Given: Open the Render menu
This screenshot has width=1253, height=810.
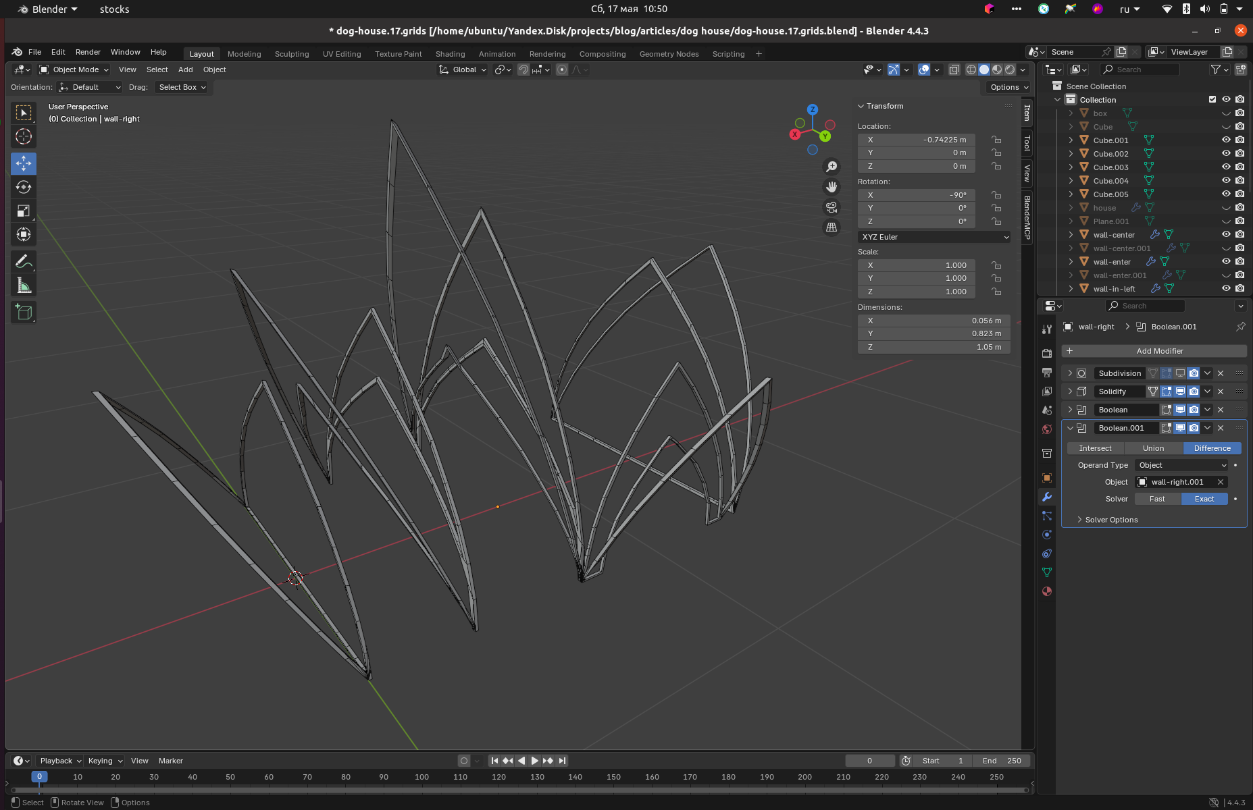Looking at the screenshot, I should click(88, 52).
